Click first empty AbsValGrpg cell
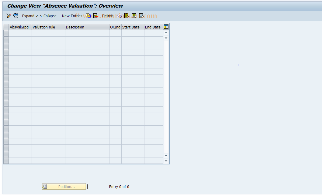322x195 pixels. point(20,33)
